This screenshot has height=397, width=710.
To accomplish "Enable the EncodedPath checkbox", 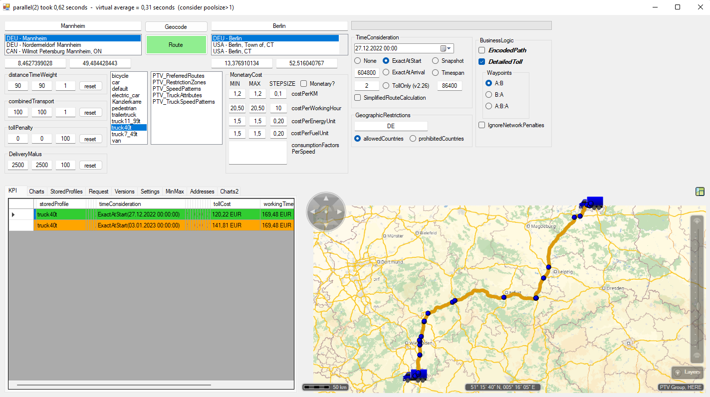I will click(482, 50).
